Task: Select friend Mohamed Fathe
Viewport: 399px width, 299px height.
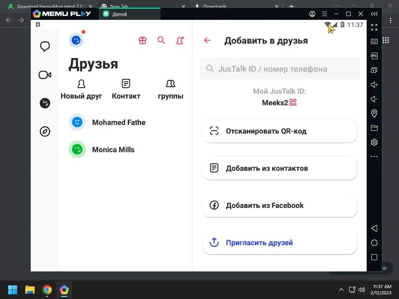Action: point(126,122)
